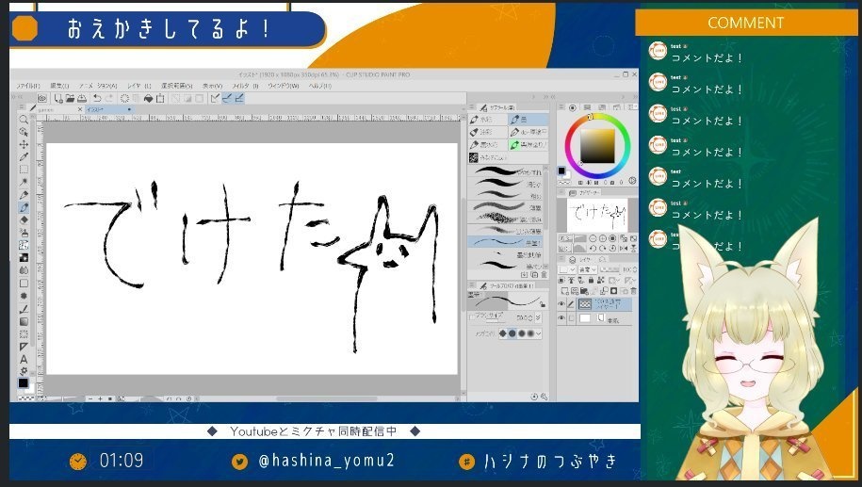
Task: Click the zoom in plus button below canvas
Action: click(x=101, y=398)
